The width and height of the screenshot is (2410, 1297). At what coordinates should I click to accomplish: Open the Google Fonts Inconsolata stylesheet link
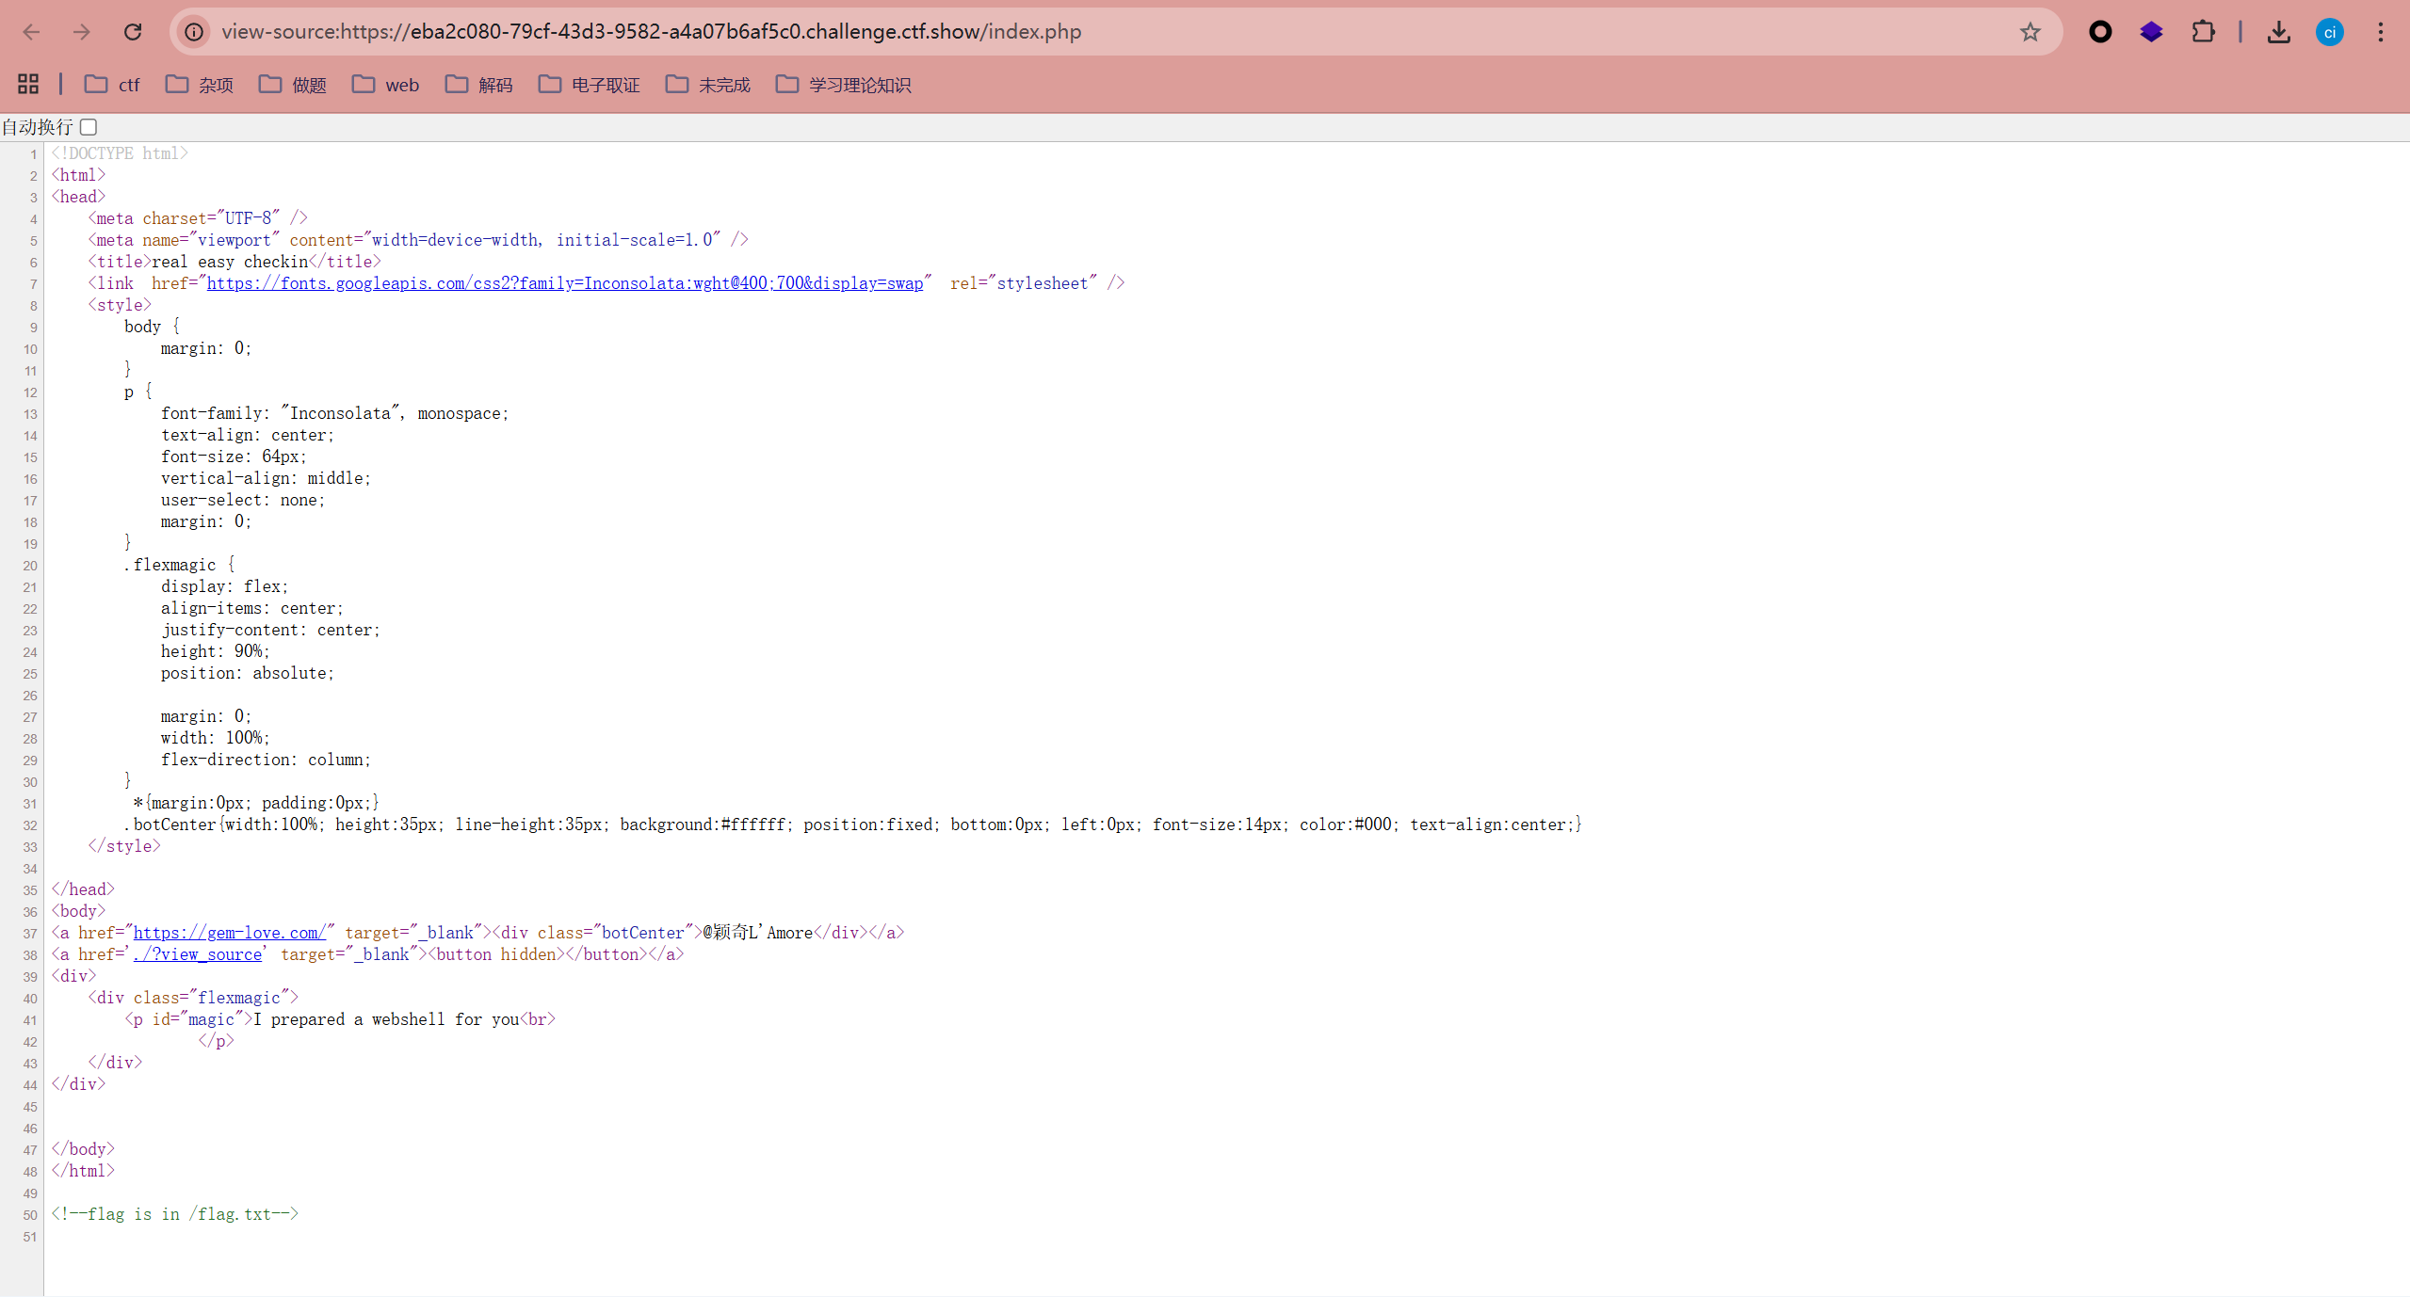(564, 283)
